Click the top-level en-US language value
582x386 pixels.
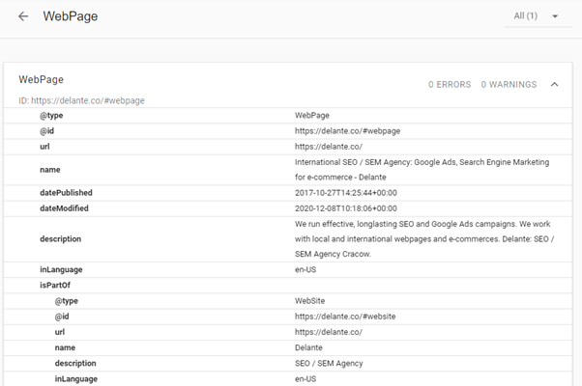coord(306,270)
